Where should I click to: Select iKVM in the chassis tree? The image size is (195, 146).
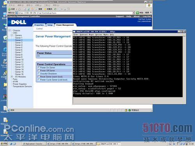pyautogui.click(x=15, y=81)
